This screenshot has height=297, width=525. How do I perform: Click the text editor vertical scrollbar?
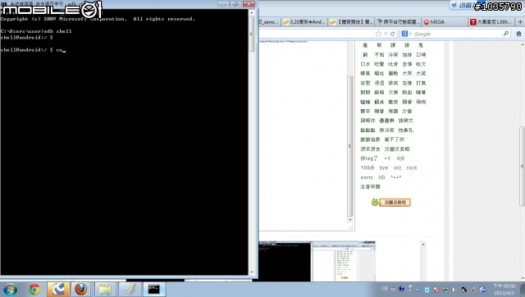click(350, 146)
